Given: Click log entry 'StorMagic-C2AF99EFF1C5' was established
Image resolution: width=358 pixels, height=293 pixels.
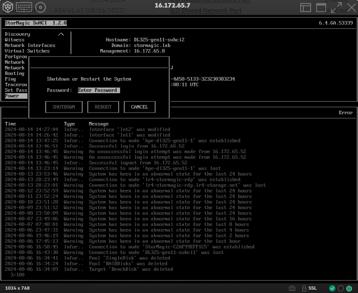Looking at the screenshot, I should tap(172, 247).
